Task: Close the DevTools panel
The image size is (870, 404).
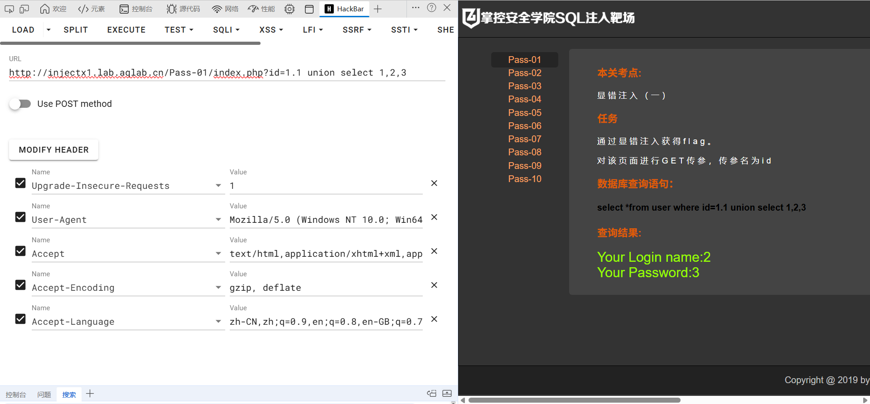Action: [x=447, y=8]
